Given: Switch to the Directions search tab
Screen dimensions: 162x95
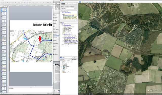Looking at the screenshot, I should pos(74,4).
